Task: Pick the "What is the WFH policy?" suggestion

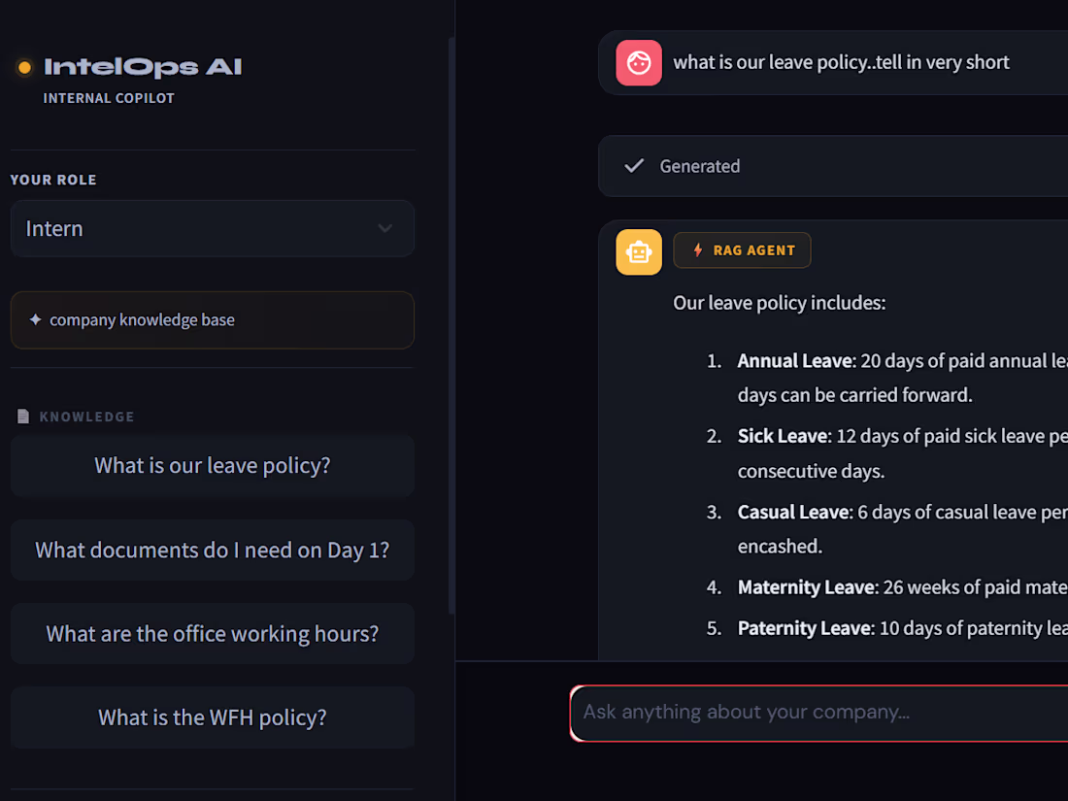Action: (x=212, y=718)
